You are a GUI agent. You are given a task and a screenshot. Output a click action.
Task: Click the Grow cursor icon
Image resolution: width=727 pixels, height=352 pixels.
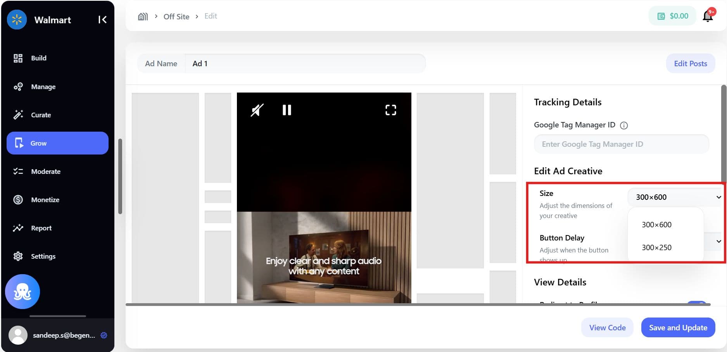tap(19, 143)
